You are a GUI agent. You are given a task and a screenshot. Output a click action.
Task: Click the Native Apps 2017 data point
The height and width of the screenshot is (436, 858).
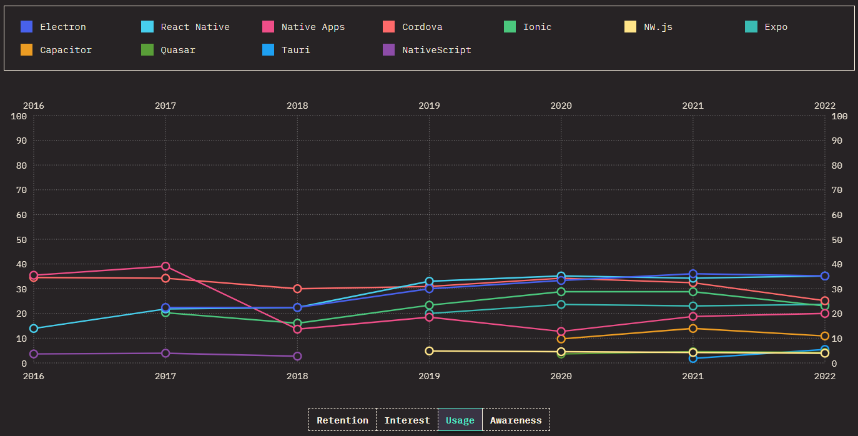165,267
